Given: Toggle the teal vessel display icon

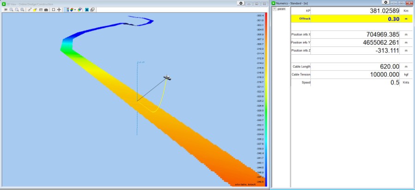Looking at the screenshot, I should [x=87, y=10].
